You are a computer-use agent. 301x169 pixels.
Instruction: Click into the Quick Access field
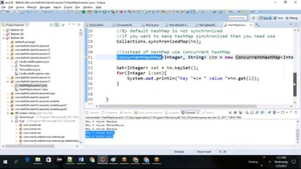pos(237,18)
